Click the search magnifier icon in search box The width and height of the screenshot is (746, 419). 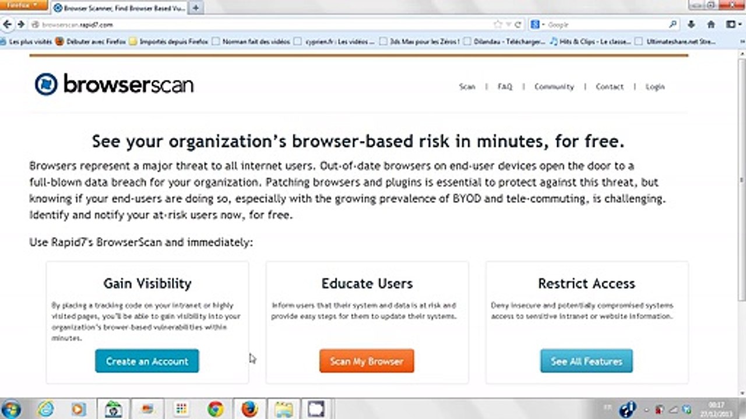click(673, 24)
